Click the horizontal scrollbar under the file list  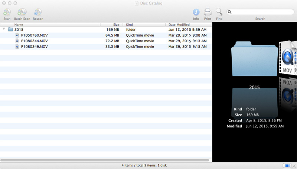pyautogui.click(x=106, y=160)
